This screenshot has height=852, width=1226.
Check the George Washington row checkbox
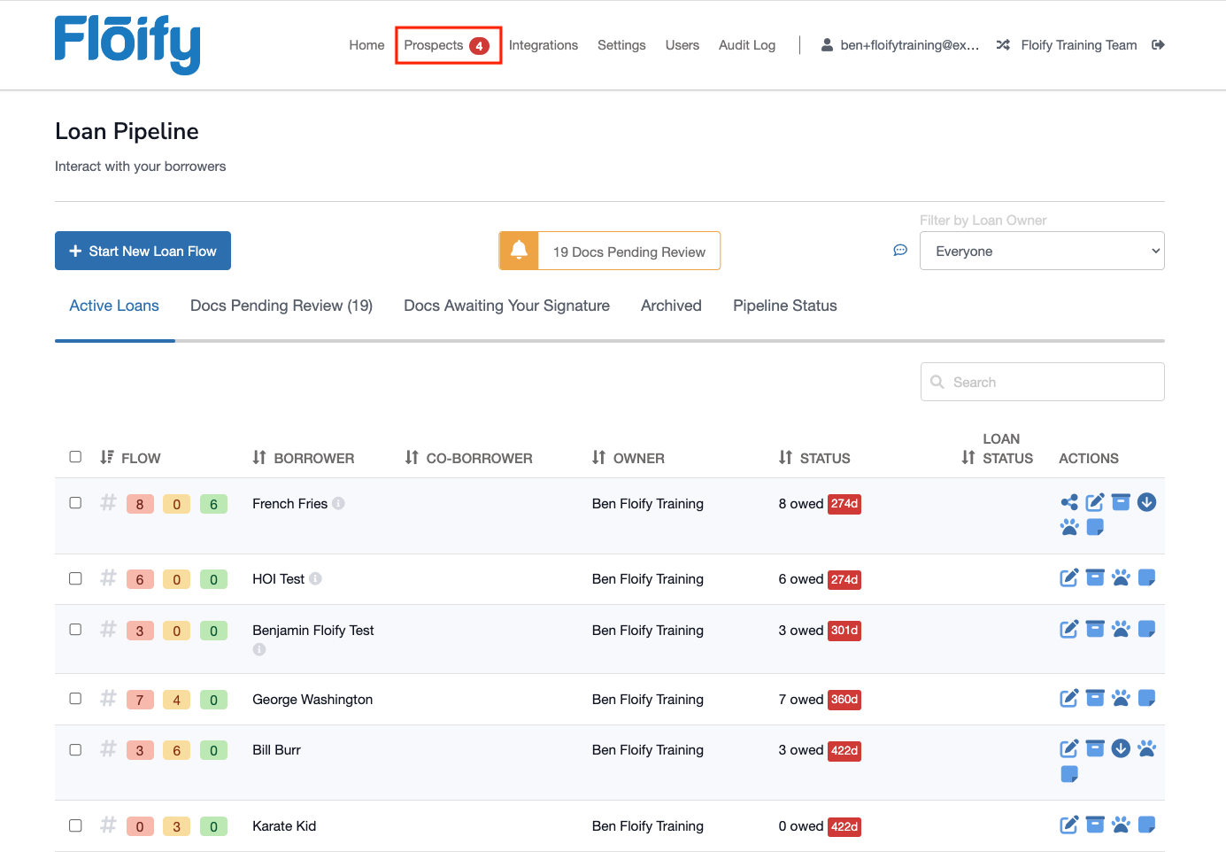75,699
